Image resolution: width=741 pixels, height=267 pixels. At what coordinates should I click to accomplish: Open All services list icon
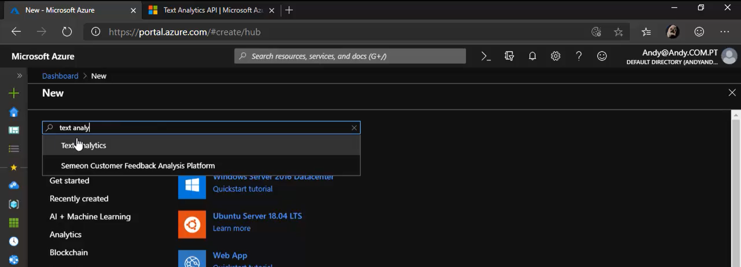[x=14, y=149]
